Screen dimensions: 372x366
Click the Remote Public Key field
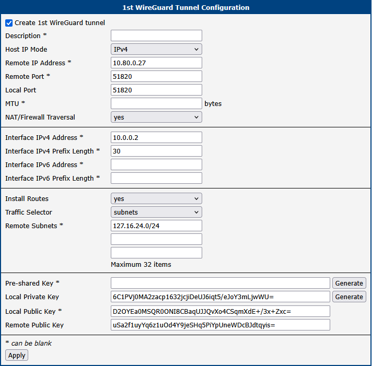tap(220, 325)
